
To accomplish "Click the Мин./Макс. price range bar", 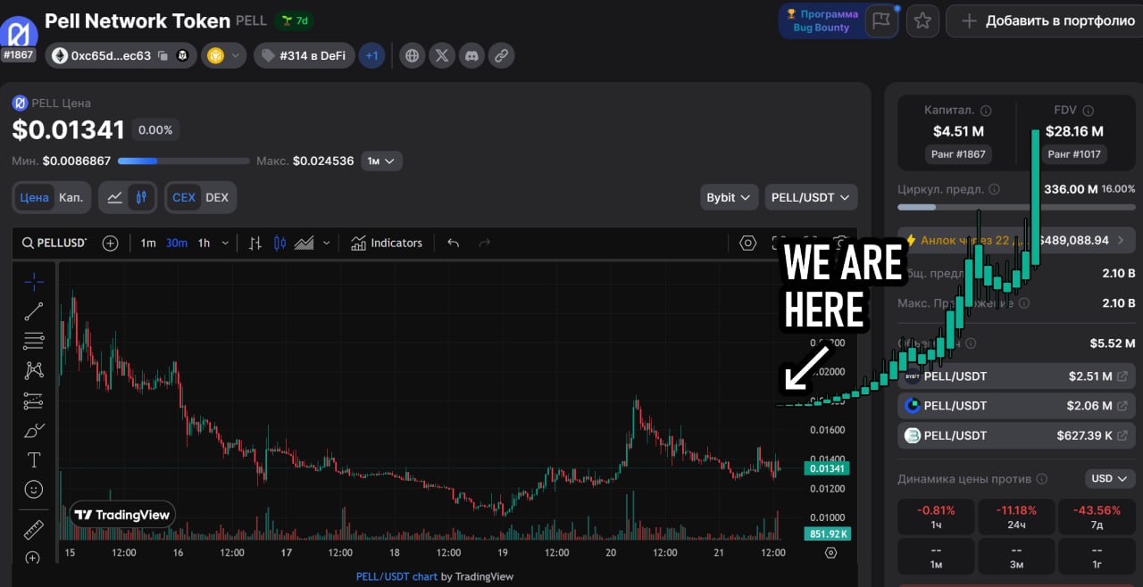I will tap(184, 161).
